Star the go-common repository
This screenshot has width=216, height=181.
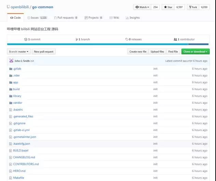click(x=168, y=7)
